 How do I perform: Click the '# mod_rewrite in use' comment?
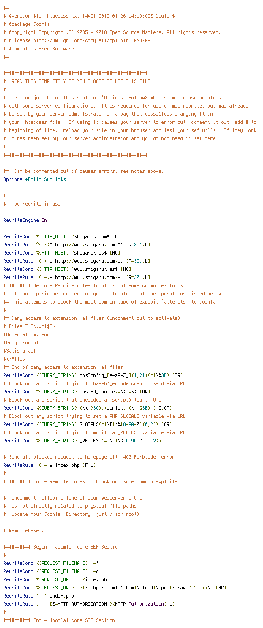coord(32,204)
